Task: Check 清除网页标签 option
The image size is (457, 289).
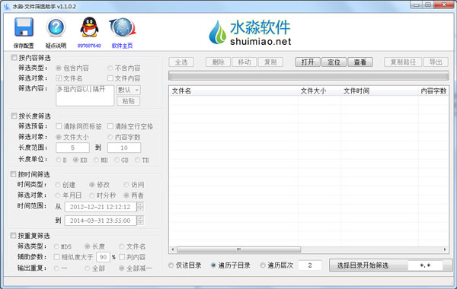Action: 59,126
